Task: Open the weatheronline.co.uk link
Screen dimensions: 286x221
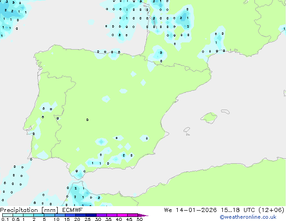Action: pos(248,217)
